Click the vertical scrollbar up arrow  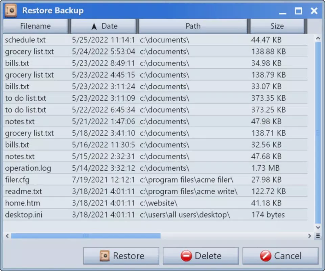click(318, 38)
